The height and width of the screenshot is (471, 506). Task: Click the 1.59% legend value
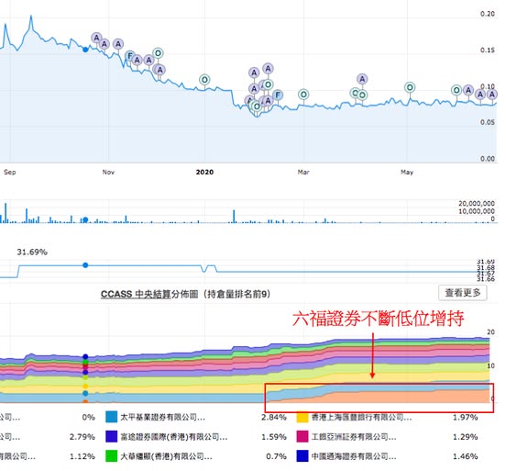(x=274, y=437)
